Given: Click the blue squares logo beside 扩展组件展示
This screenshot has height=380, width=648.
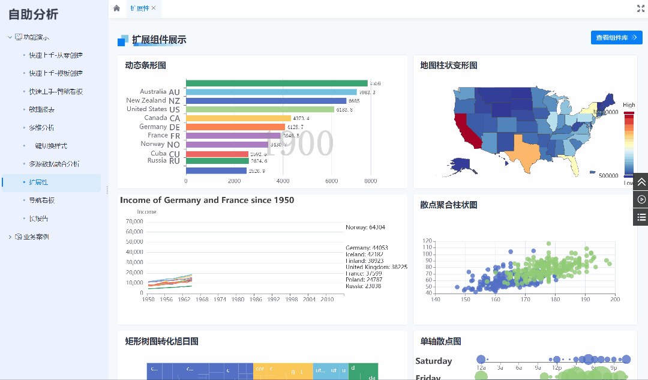Looking at the screenshot, I should pyautogui.click(x=123, y=40).
